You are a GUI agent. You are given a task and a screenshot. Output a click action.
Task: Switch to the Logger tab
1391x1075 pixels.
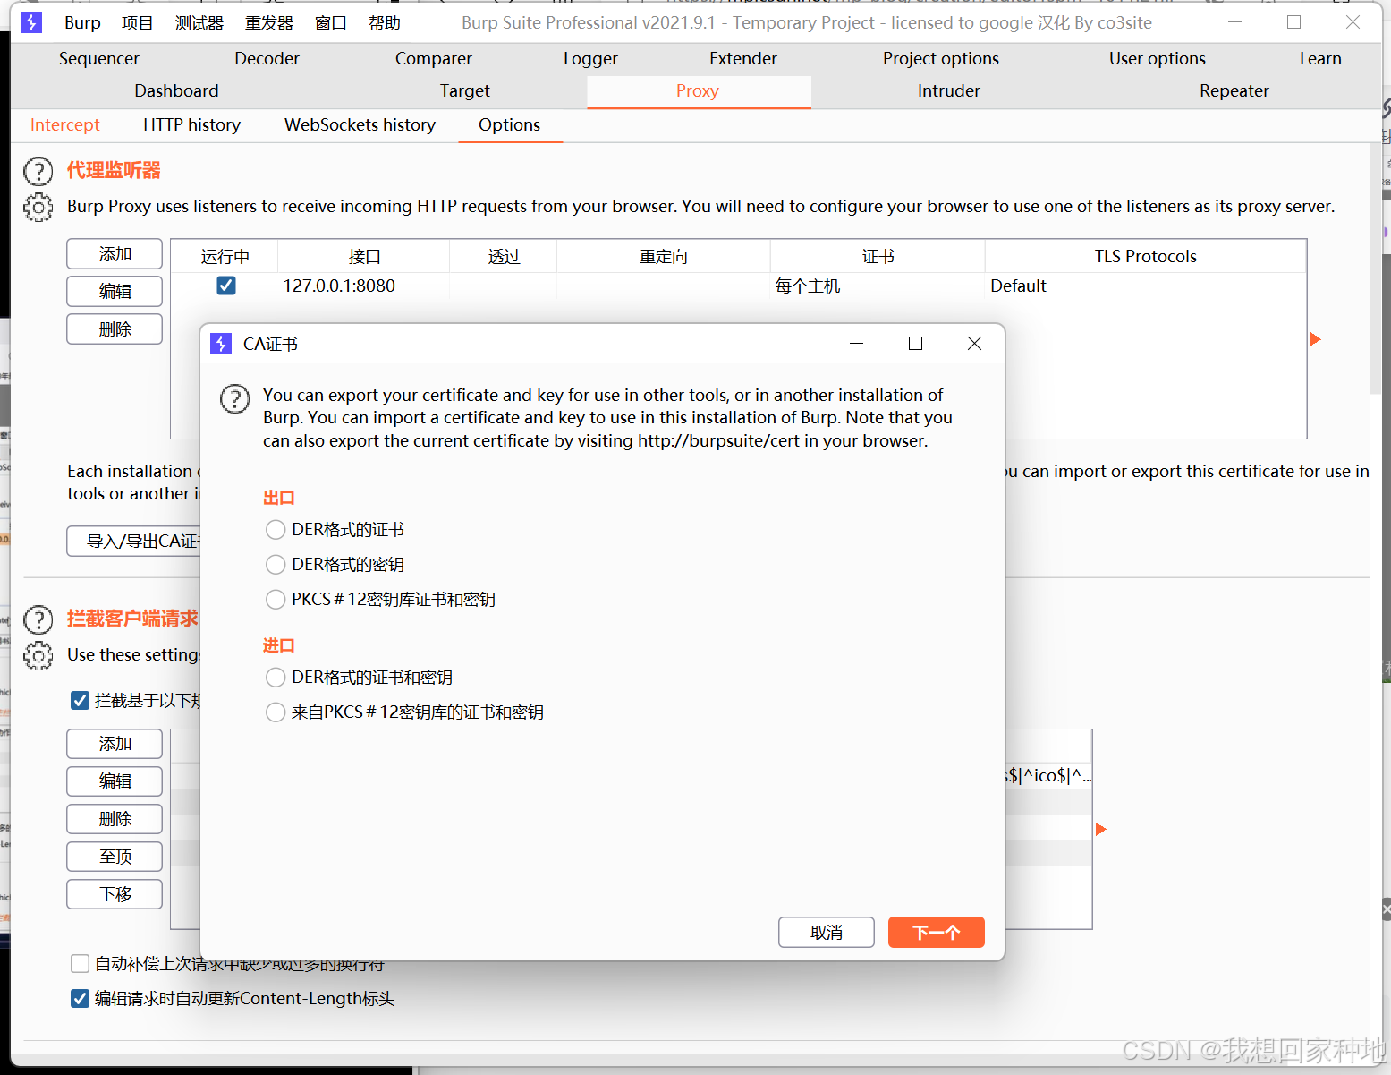tap(590, 58)
